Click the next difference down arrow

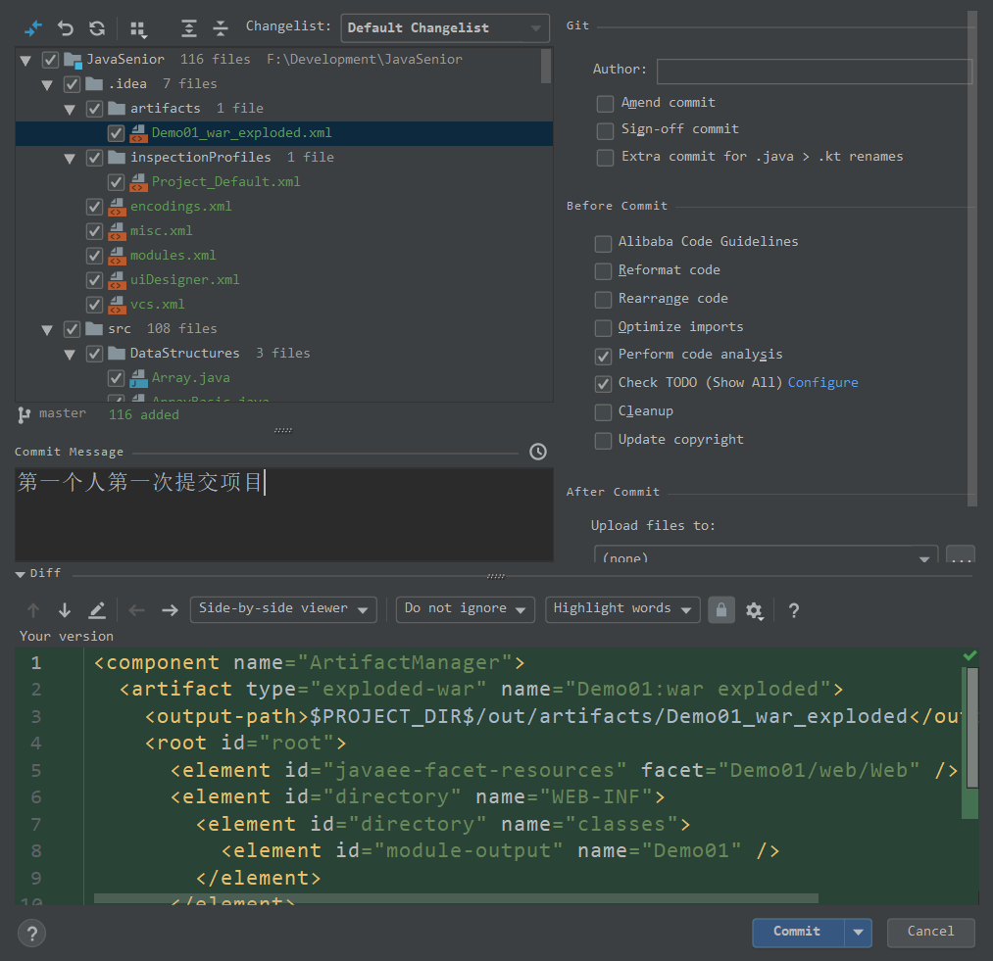65,610
